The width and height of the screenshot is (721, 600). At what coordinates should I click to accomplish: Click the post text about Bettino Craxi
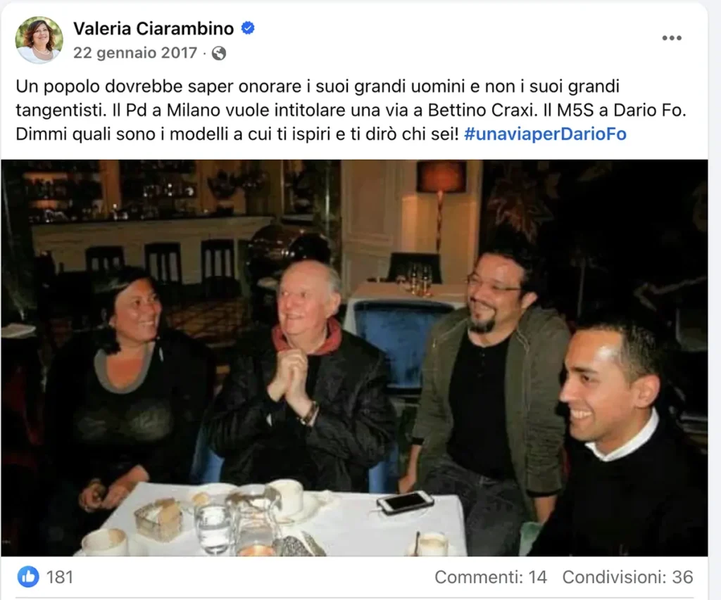351,110
